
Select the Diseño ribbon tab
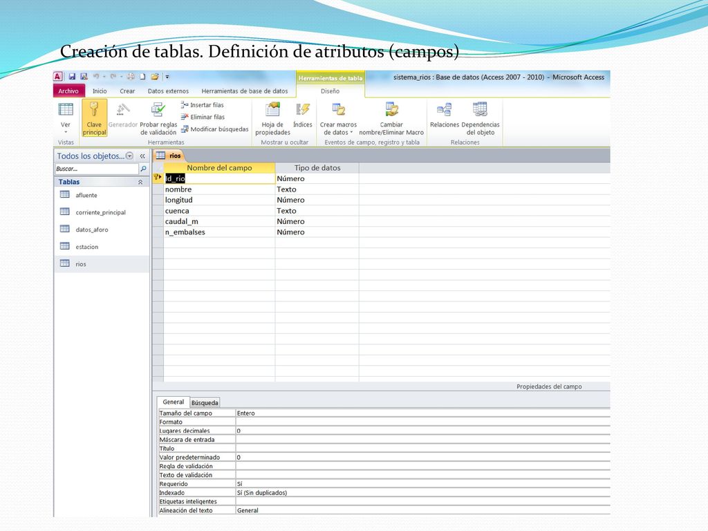(330, 91)
